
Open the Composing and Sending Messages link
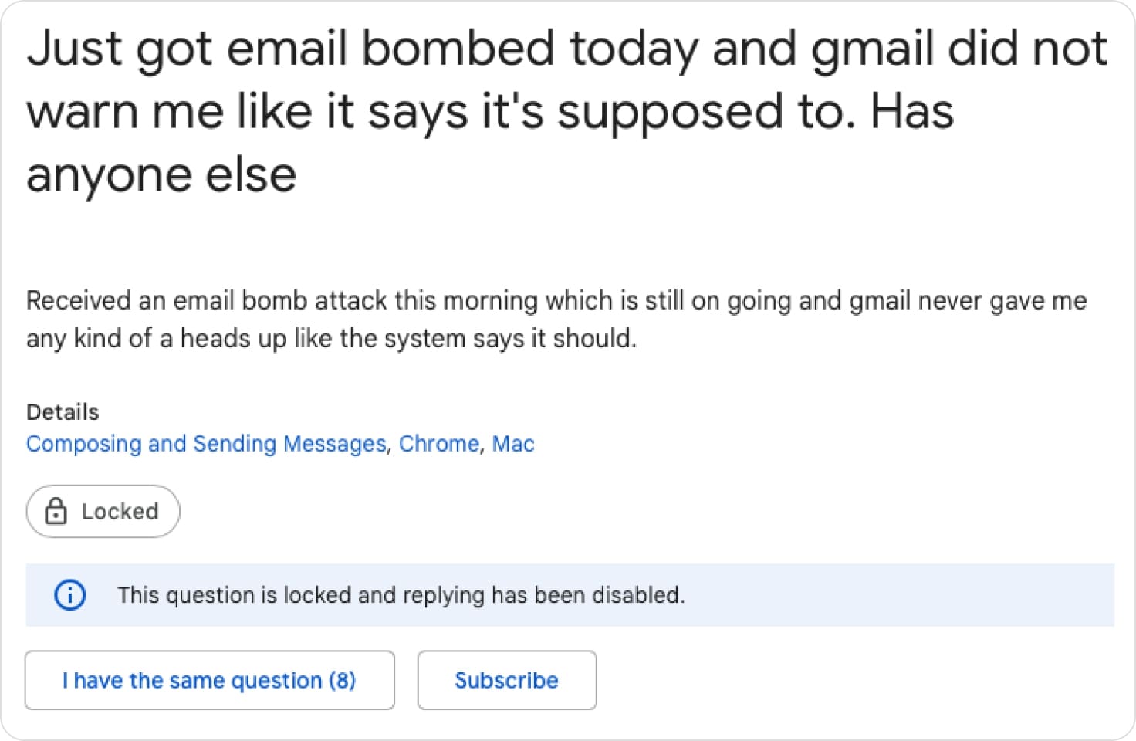[x=207, y=444]
